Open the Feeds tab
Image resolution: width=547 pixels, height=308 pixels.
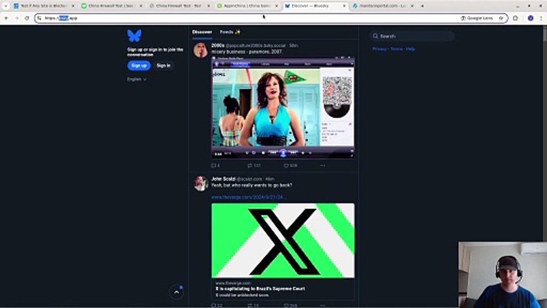(230, 32)
